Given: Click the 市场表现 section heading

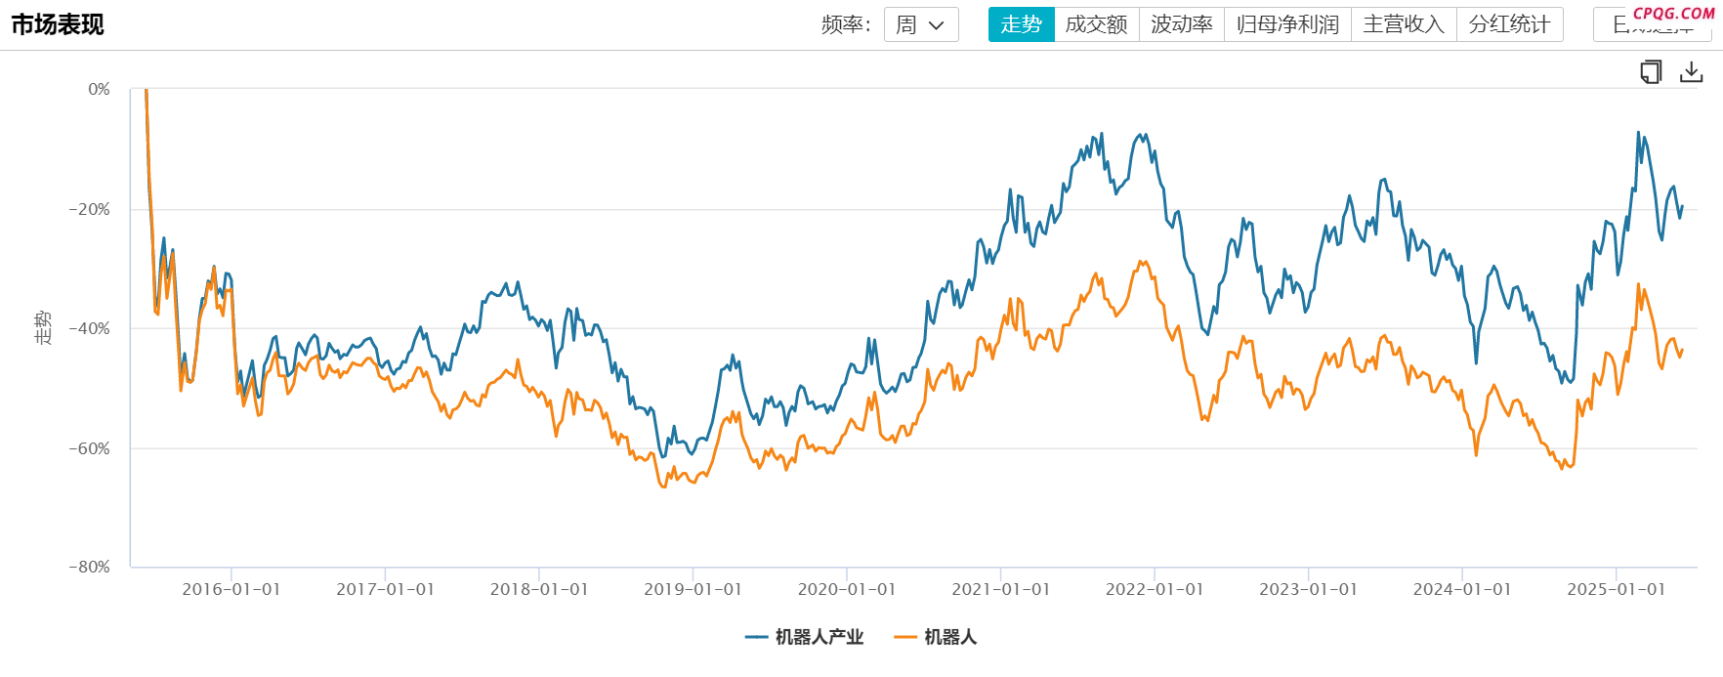Looking at the screenshot, I should pos(58,24).
